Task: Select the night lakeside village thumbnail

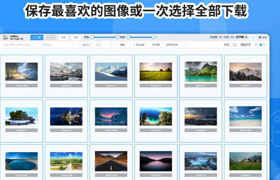Action: (66, 117)
